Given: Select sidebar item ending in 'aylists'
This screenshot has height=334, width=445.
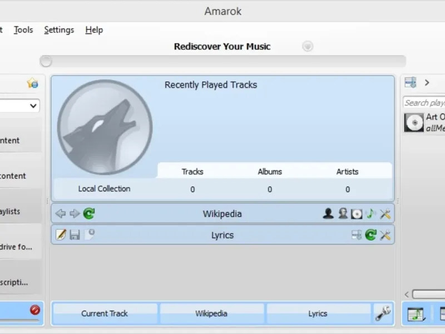Looking at the screenshot, I should click(21, 205).
